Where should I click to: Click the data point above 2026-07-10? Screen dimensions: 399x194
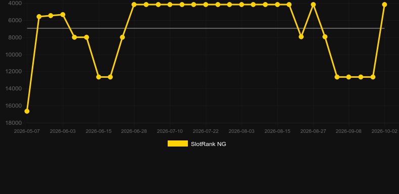[170, 5]
